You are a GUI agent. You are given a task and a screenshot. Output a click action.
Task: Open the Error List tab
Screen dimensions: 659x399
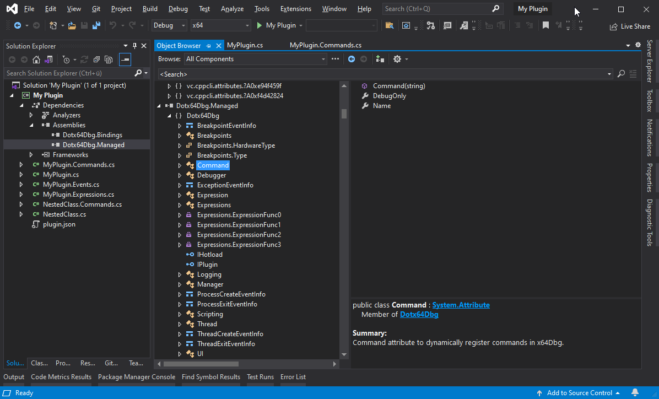[293, 377]
